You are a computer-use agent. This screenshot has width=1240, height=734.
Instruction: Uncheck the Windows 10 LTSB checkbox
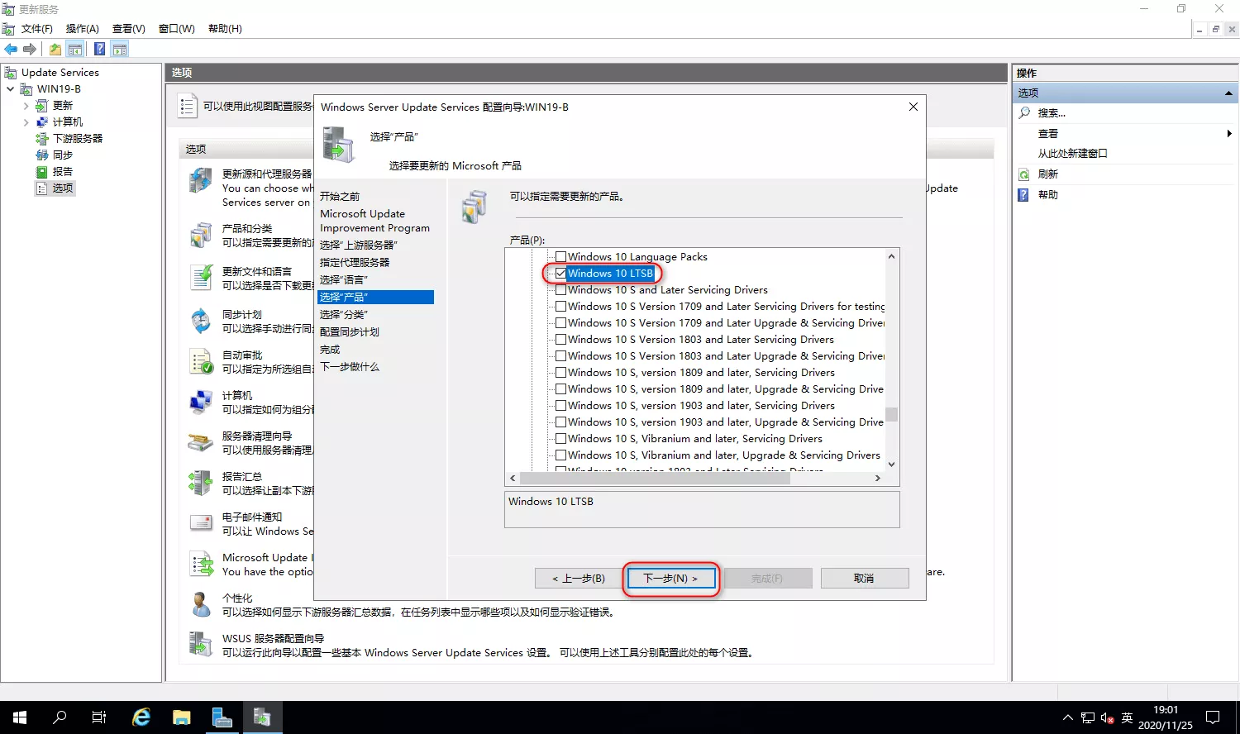(x=560, y=274)
